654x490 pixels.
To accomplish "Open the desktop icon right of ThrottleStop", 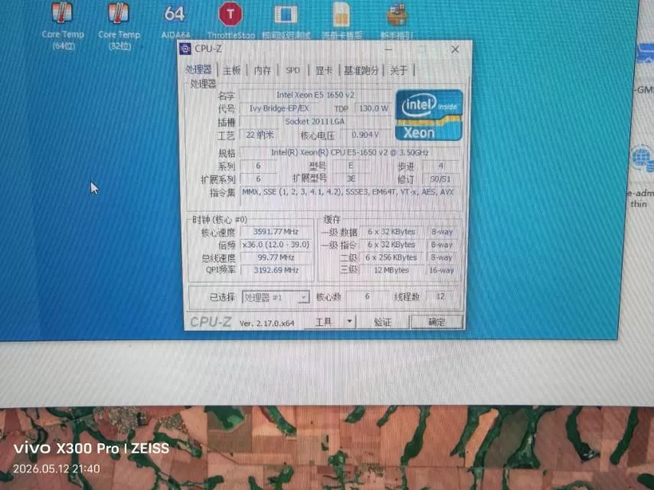I will click(x=286, y=21).
